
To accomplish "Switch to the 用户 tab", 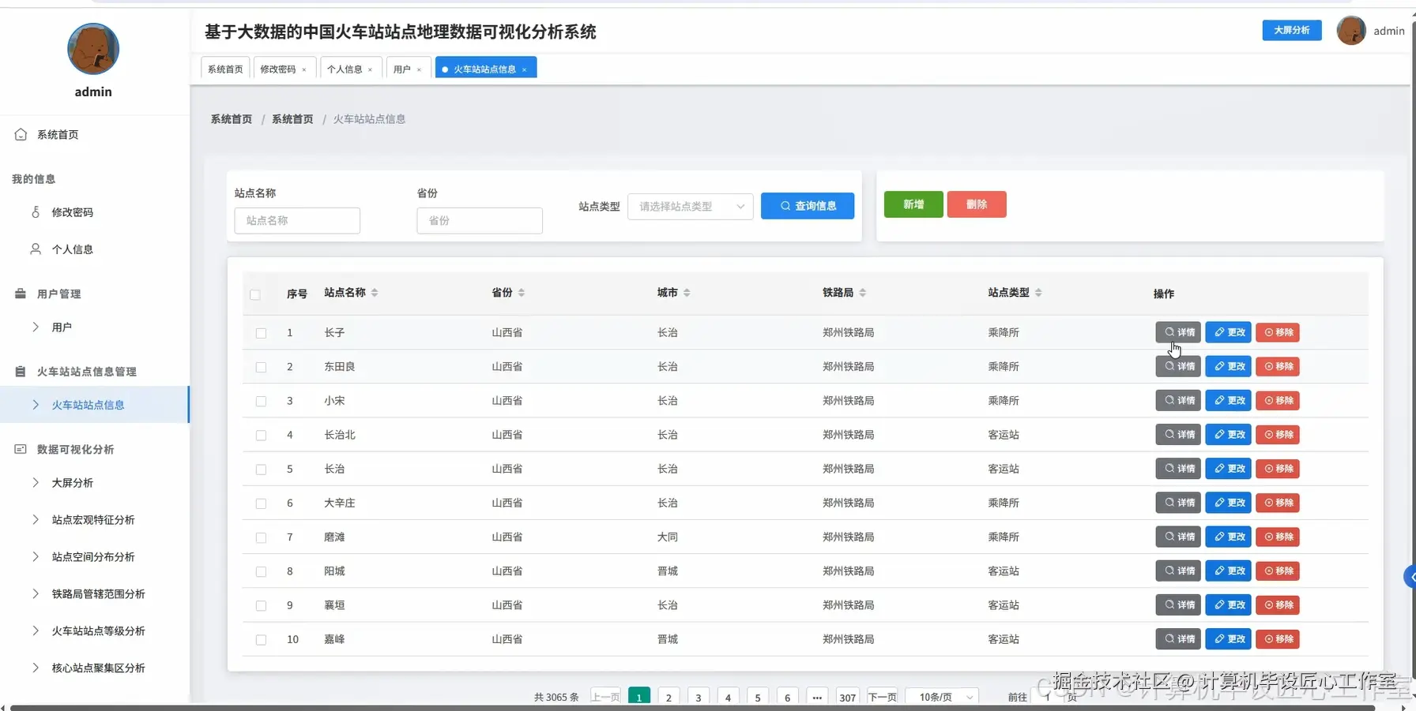I will point(402,69).
